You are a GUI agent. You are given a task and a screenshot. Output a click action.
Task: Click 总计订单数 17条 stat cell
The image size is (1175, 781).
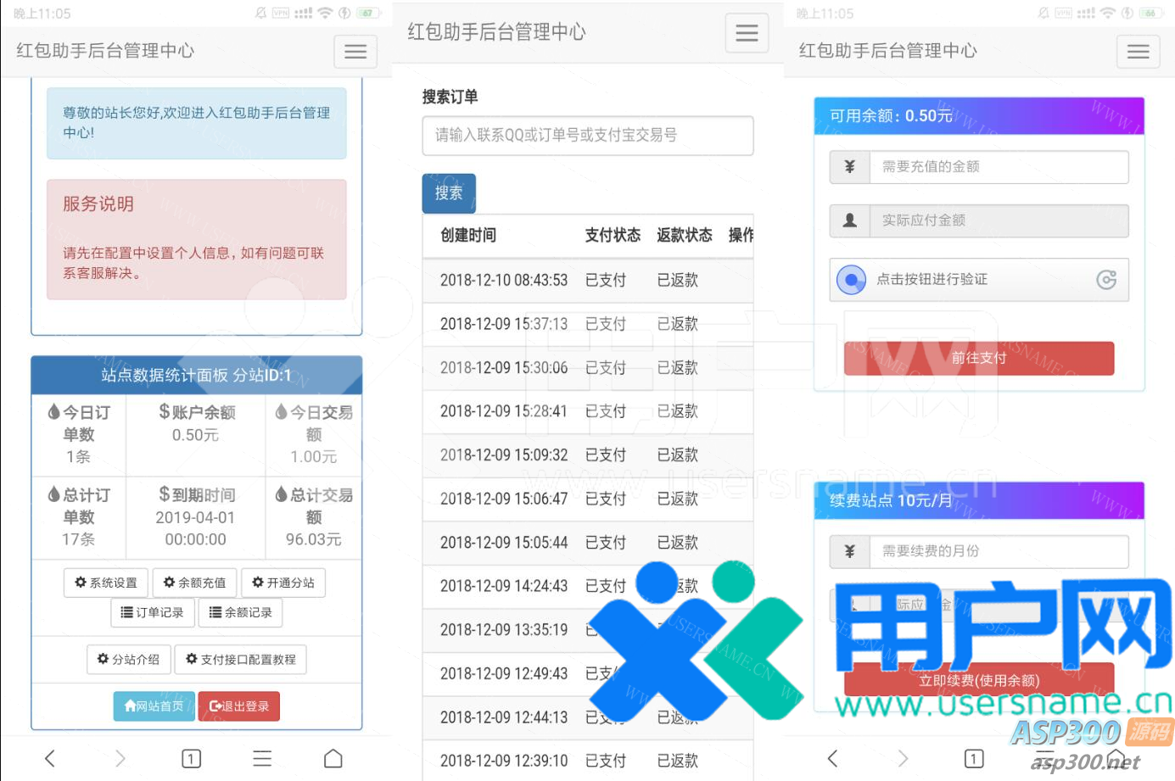(79, 517)
